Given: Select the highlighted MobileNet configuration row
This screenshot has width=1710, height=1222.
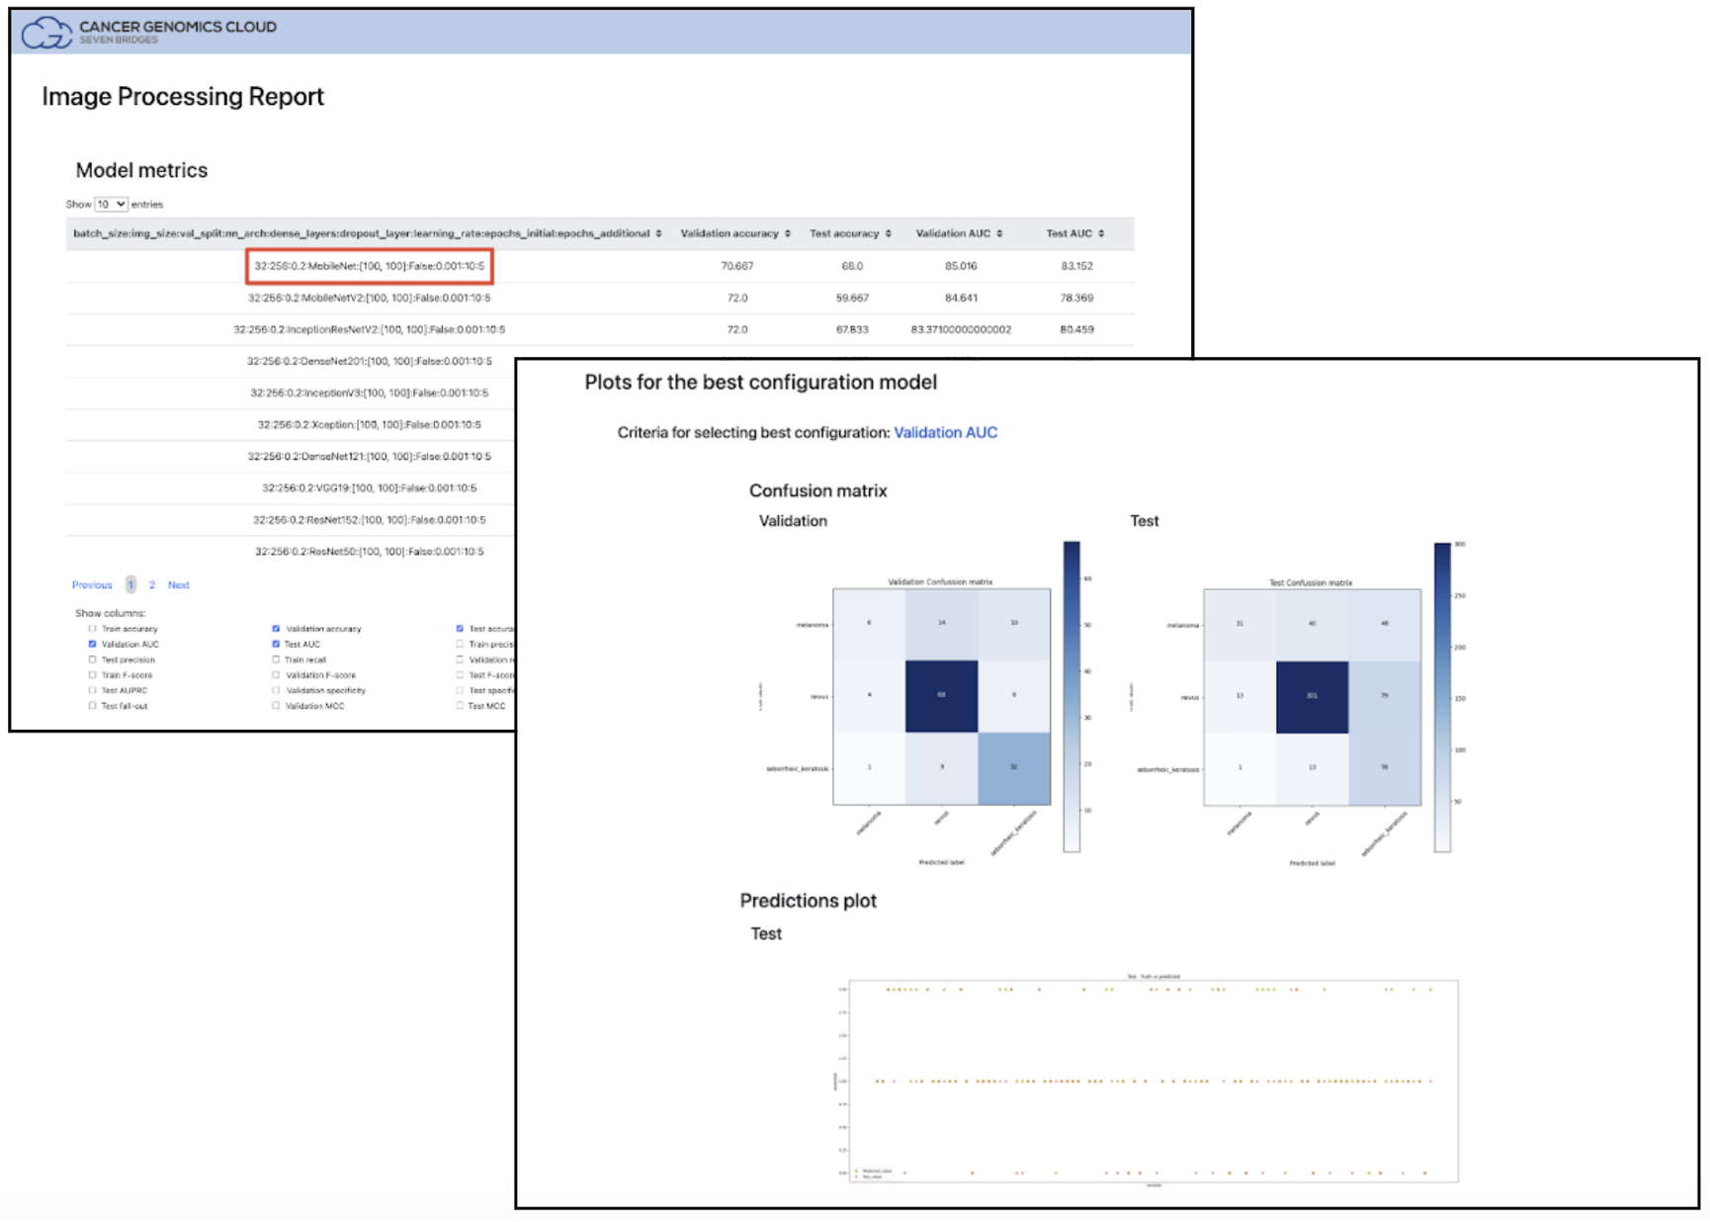Looking at the screenshot, I should pyautogui.click(x=371, y=266).
